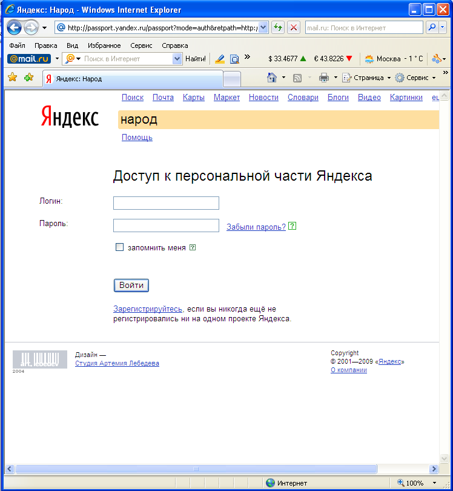The image size is (453, 491).
Task: Click the Пароль input field
Action: point(166,225)
